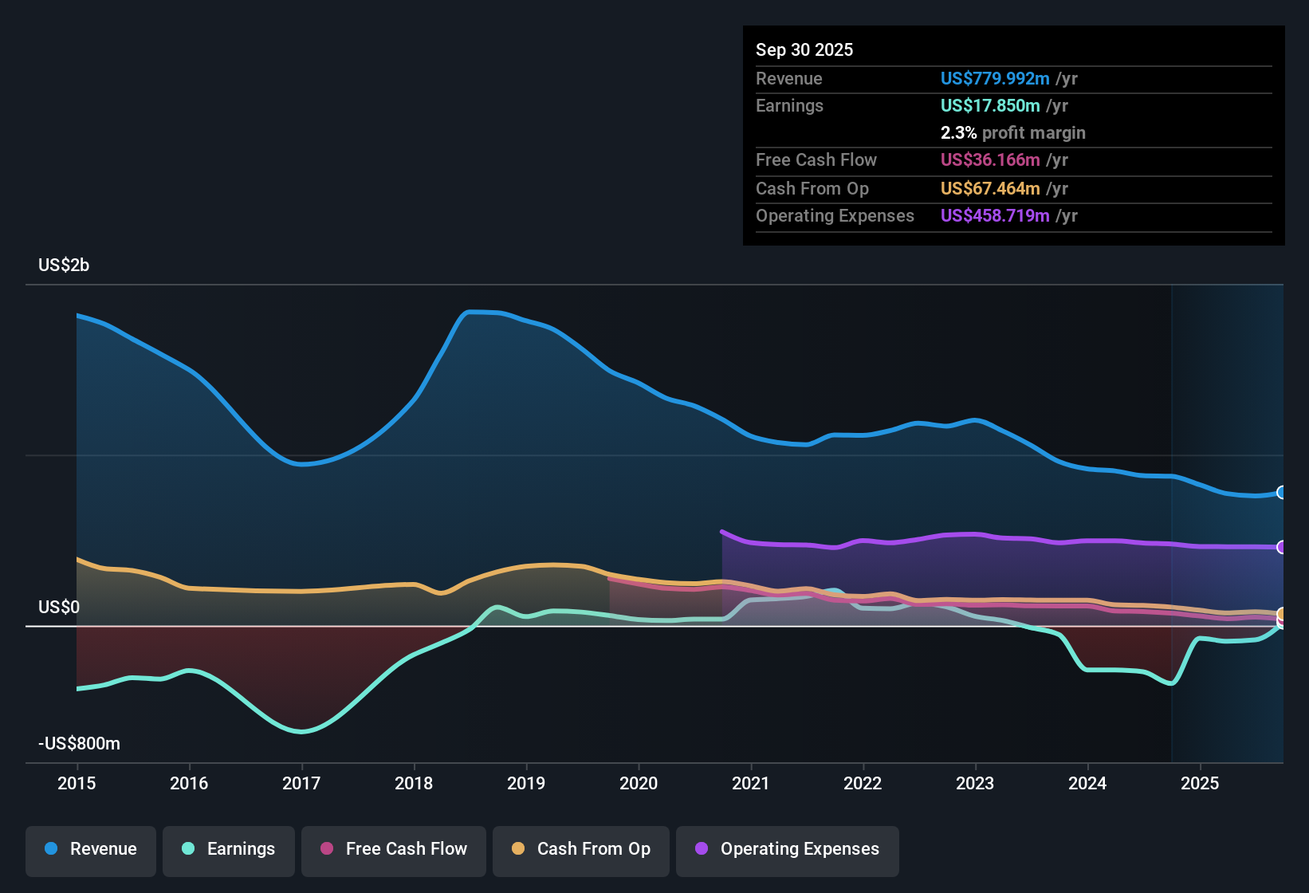Click the US$2b axis label

tap(64, 265)
